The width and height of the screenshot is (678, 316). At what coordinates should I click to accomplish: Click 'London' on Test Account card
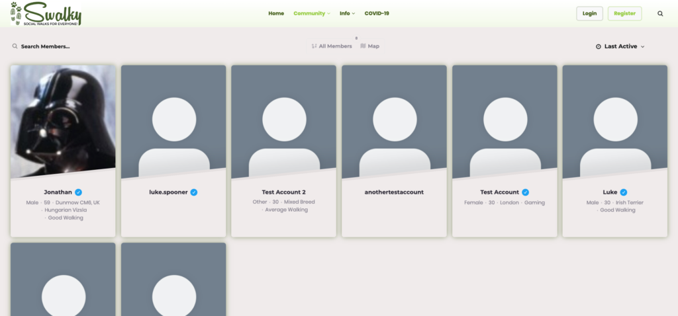coord(509,202)
